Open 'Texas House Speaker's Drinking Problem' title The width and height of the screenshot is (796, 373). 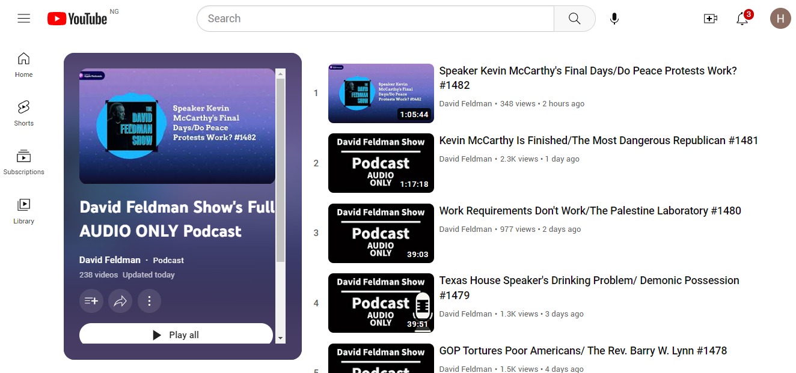(x=589, y=288)
